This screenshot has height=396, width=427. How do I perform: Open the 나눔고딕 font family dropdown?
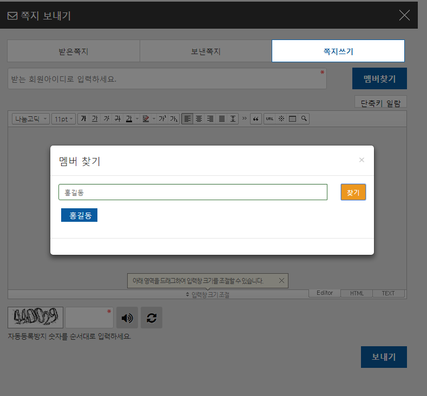(30, 118)
